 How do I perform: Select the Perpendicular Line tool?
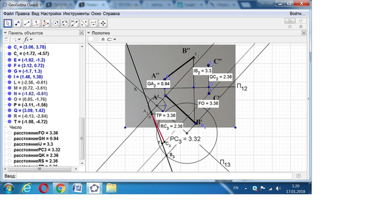[36, 23]
